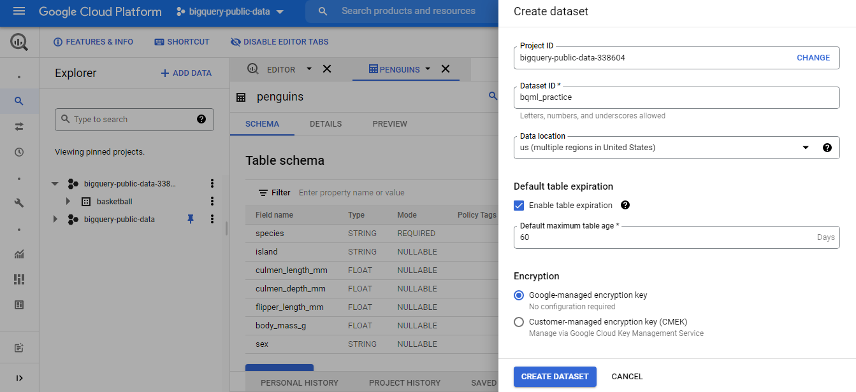Click the island field name cell
The height and width of the screenshot is (392, 856).
point(266,252)
